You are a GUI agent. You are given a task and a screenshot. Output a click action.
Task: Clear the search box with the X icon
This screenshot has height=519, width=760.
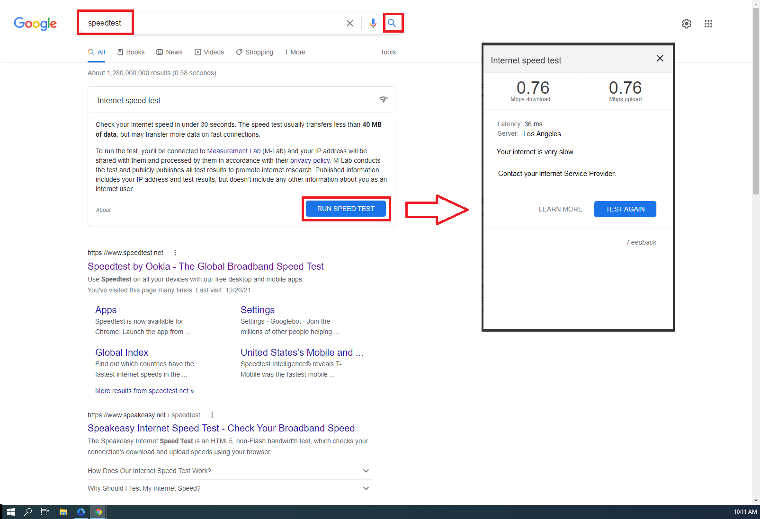coord(350,23)
